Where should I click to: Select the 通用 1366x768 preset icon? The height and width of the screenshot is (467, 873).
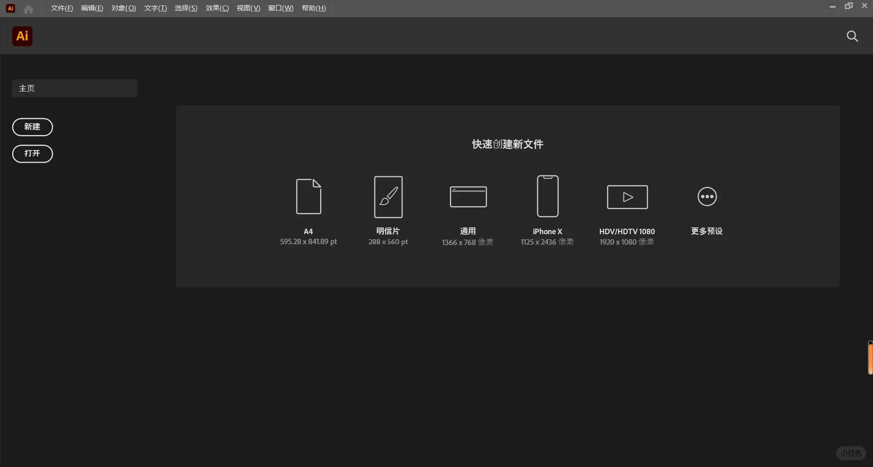click(x=468, y=196)
